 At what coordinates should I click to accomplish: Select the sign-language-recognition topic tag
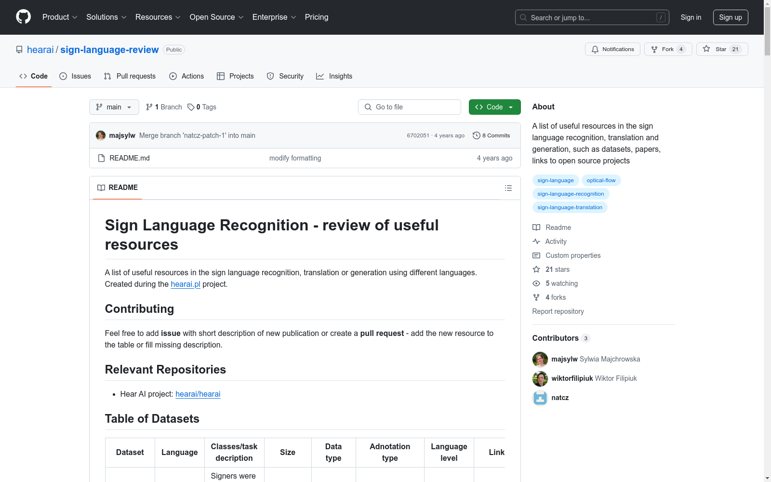tap(571, 194)
